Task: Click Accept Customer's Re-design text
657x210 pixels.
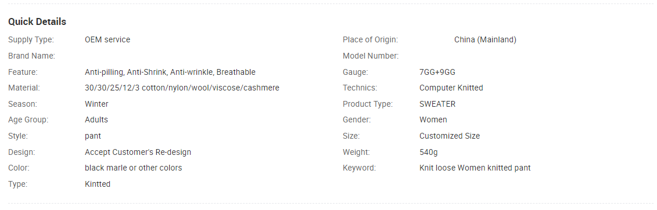Action: [138, 152]
